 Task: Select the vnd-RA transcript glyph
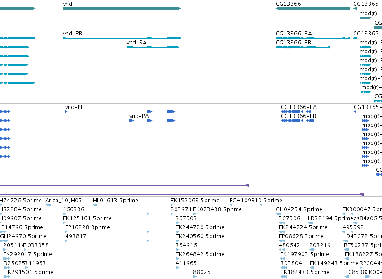click(153, 47)
